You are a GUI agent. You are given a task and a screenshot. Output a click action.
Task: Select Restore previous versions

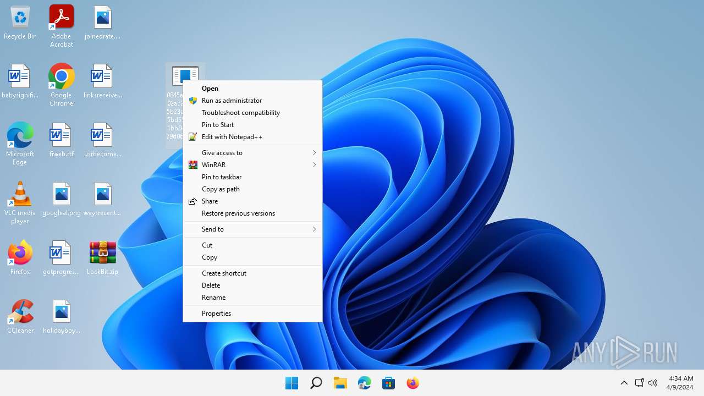pos(252,213)
